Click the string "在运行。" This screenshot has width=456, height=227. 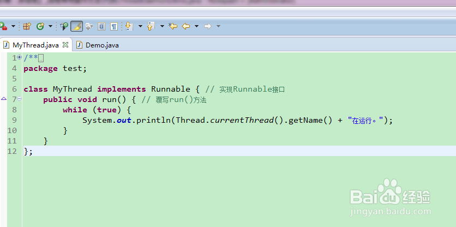(x=366, y=121)
